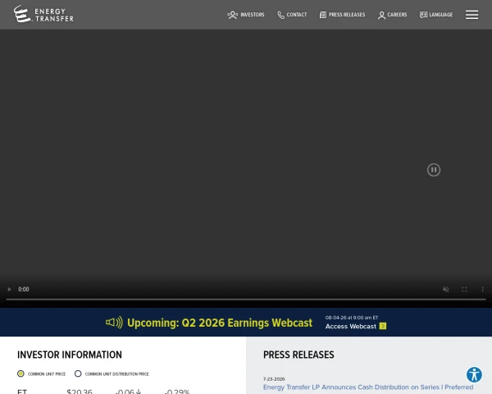Viewport: 492px width, 394px height.
Task: Open the Series I Preferred distribution release
Action: pyautogui.click(x=368, y=387)
